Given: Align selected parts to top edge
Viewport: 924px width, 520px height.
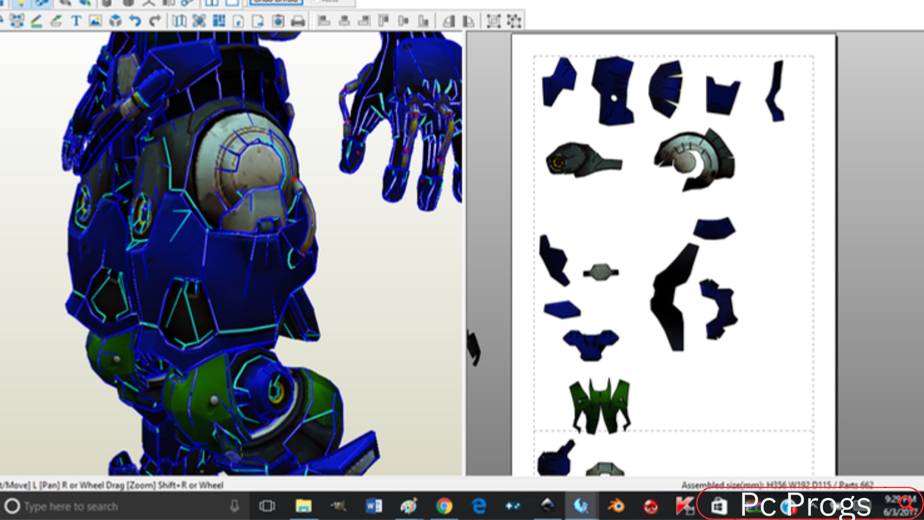Looking at the screenshot, I should [x=383, y=21].
